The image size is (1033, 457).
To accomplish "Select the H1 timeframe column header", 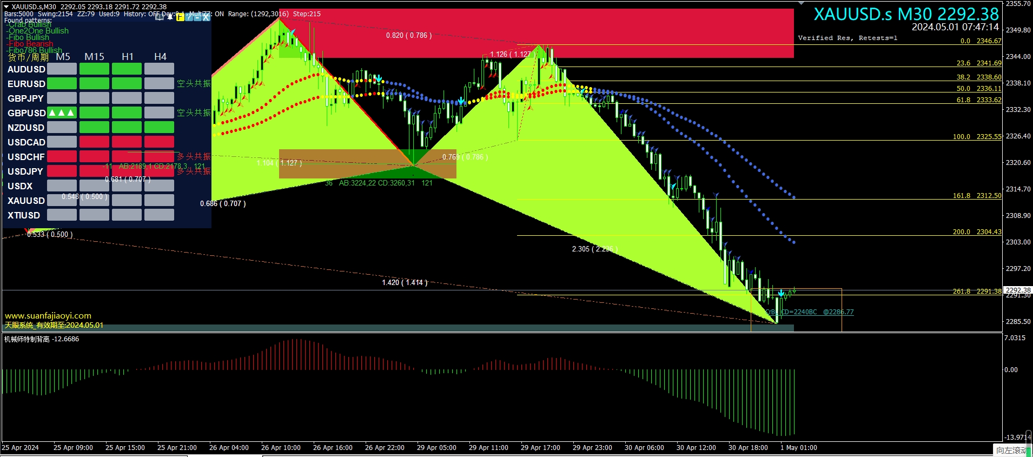I will click(128, 57).
